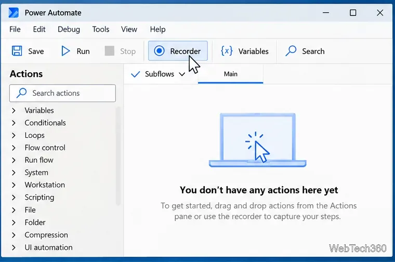
Task: Expand the Flow control group
Action: [14, 148]
